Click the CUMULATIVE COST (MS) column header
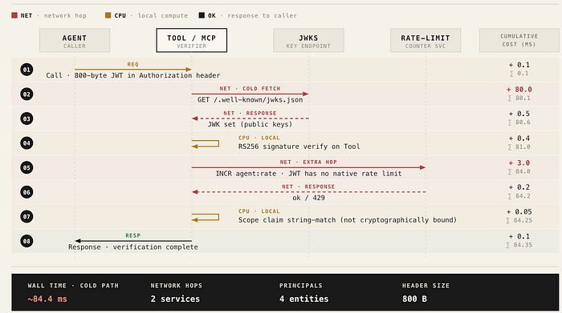Viewport: 562px width, 313px height. click(519, 40)
